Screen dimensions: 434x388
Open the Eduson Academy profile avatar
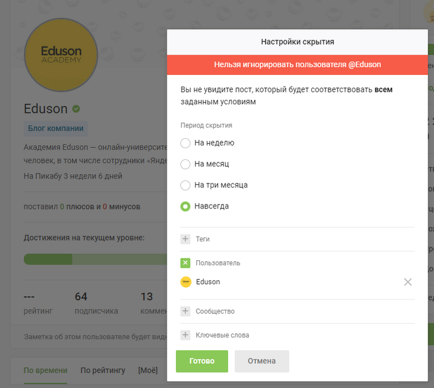point(61,55)
